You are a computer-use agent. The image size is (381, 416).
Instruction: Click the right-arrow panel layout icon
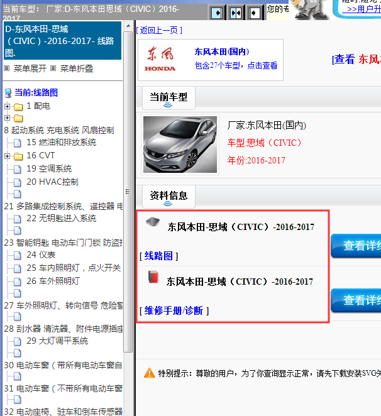217,13
